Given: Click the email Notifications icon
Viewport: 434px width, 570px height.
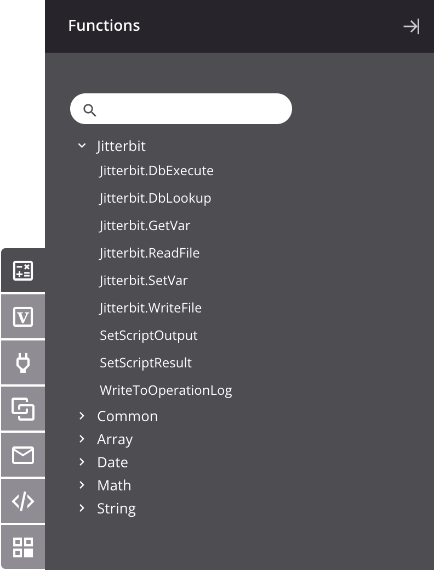Looking at the screenshot, I should pyautogui.click(x=23, y=455).
